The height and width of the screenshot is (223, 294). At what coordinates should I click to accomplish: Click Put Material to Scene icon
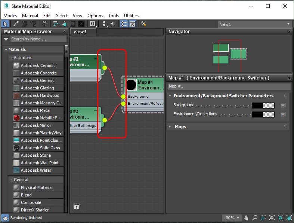point(25,24)
